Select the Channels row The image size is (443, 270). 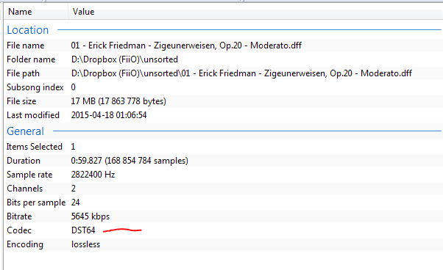coord(223,189)
